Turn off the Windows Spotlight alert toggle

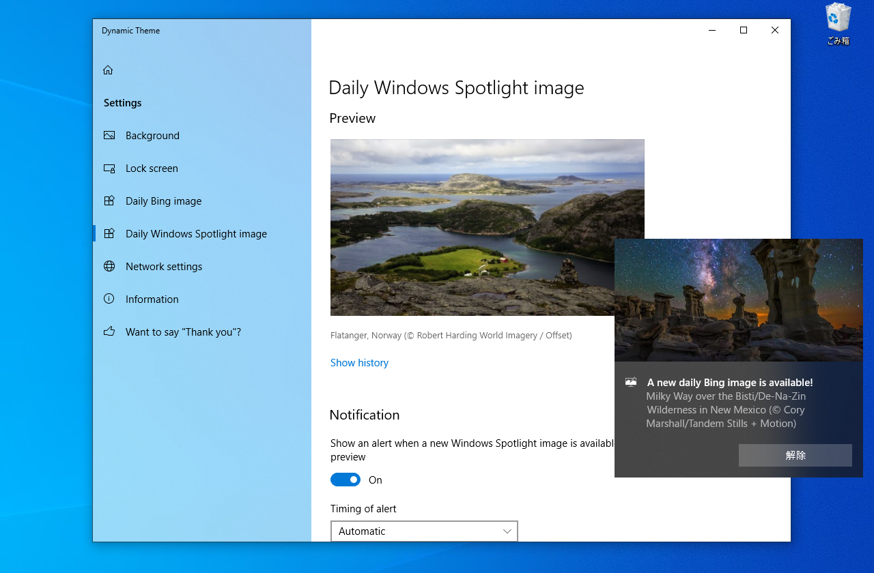tap(345, 480)
